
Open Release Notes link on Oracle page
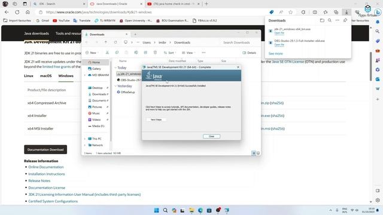[x=39, y=181]
